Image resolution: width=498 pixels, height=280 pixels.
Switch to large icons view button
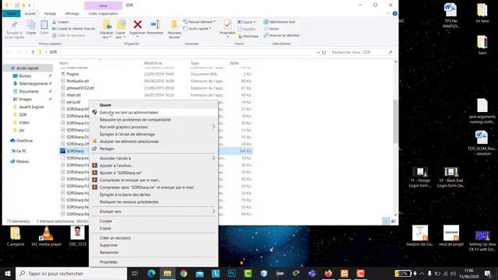tap(394, 221)
